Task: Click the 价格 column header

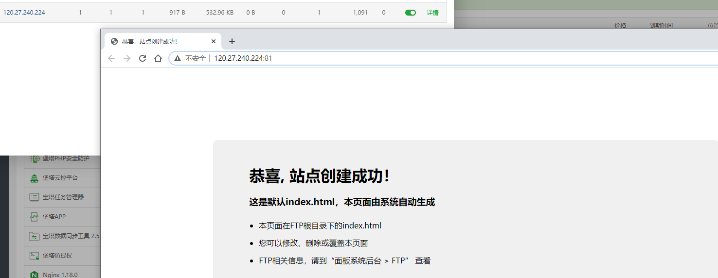Action: coord(620,25)
